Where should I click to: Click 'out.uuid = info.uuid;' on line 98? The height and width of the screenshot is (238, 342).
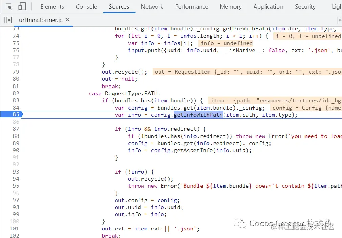point(149,207)
